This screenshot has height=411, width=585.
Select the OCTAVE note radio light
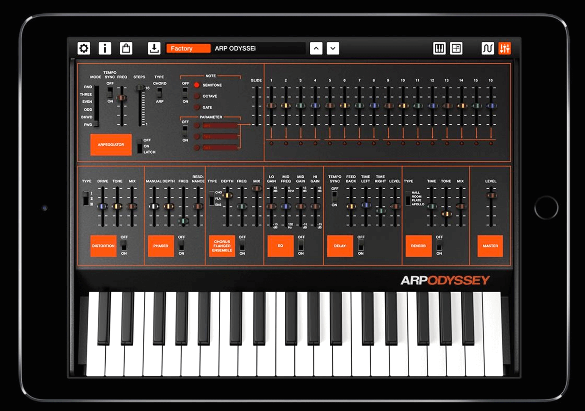pyautogui.click(x=197, y=96)
